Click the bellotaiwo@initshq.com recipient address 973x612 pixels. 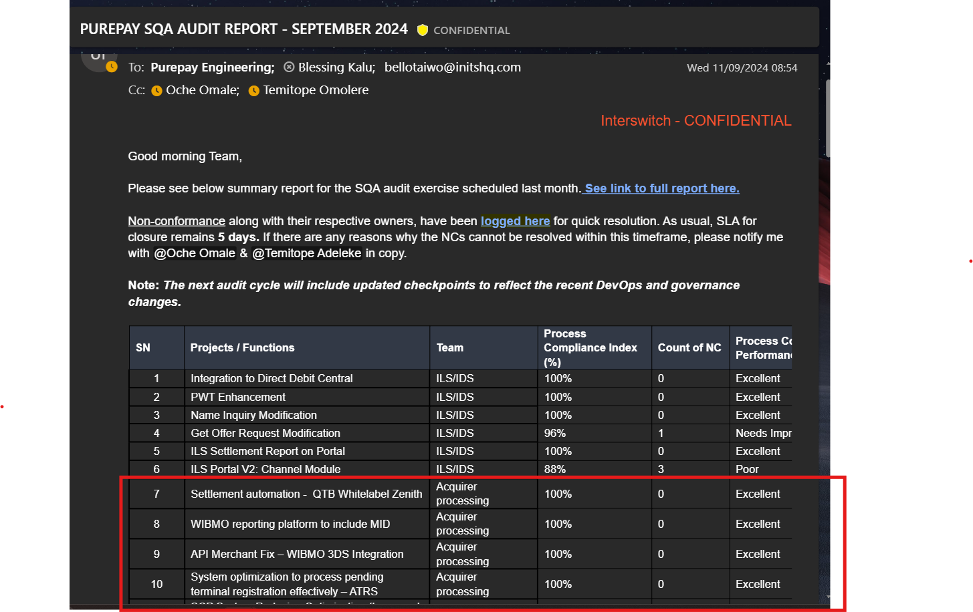pos(452,67)
